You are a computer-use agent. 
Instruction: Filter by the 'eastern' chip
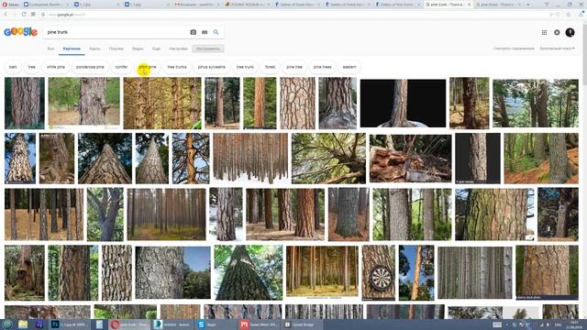349,67
